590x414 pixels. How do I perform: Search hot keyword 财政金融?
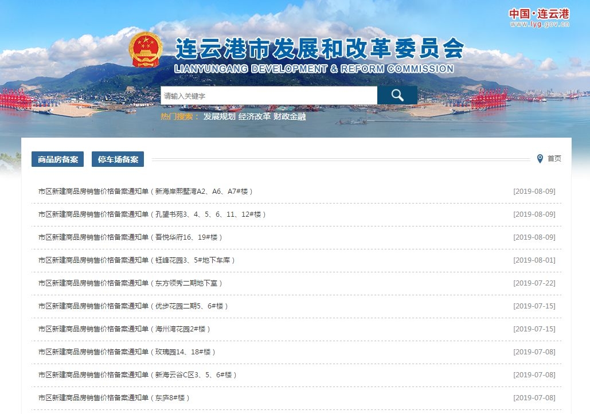pos(290,116)
